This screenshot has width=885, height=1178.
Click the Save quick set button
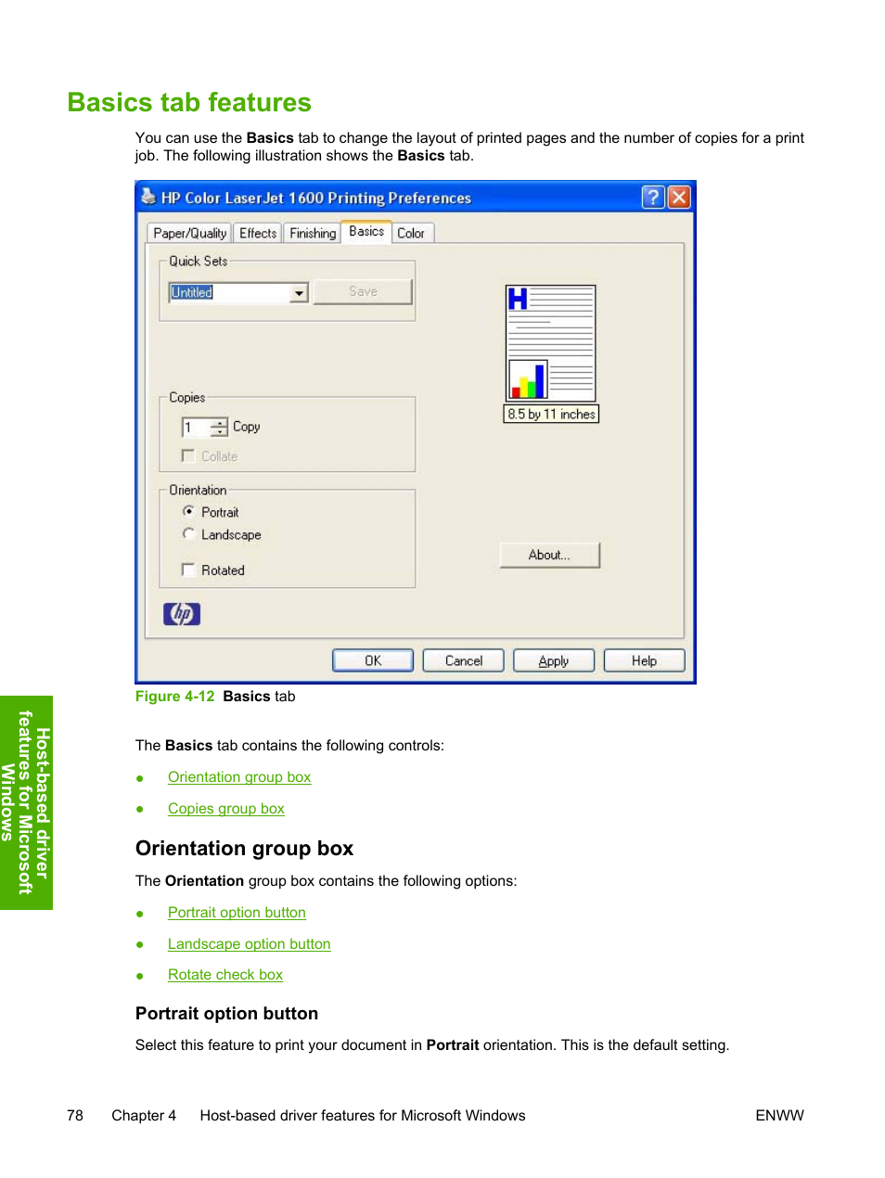click(363, 291)
